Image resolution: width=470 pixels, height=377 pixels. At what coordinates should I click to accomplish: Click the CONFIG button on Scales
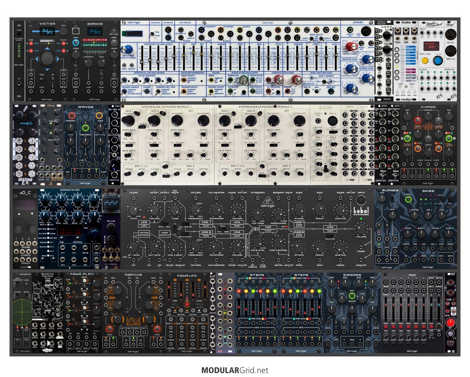tap(412, 87)
